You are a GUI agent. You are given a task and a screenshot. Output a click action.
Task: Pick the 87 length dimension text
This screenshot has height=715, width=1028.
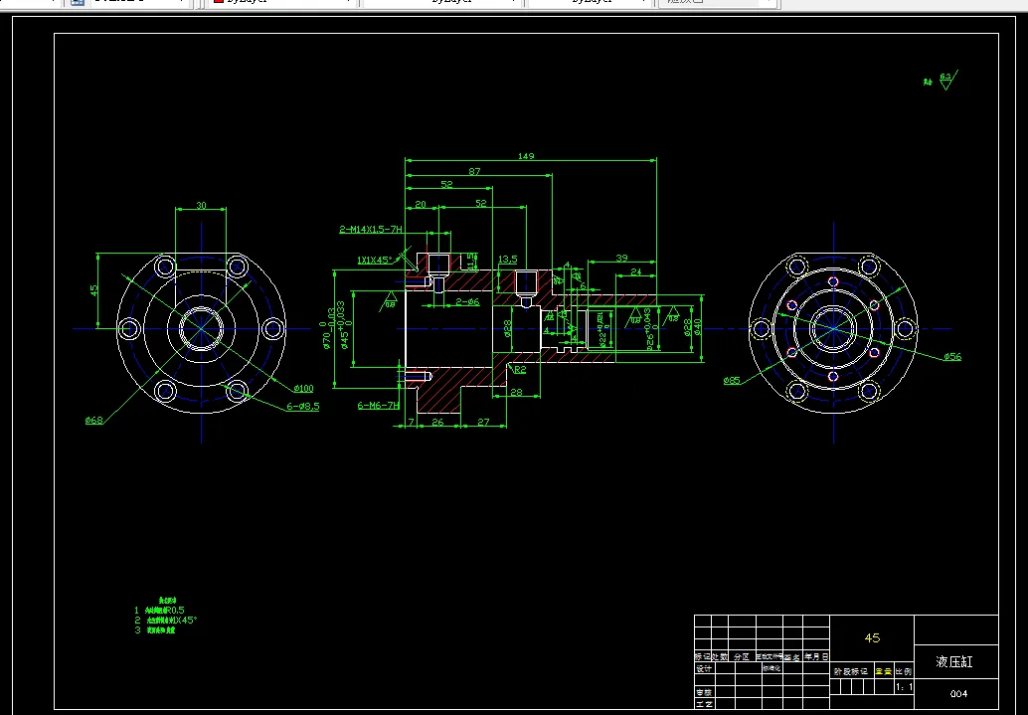coord(474,172)
